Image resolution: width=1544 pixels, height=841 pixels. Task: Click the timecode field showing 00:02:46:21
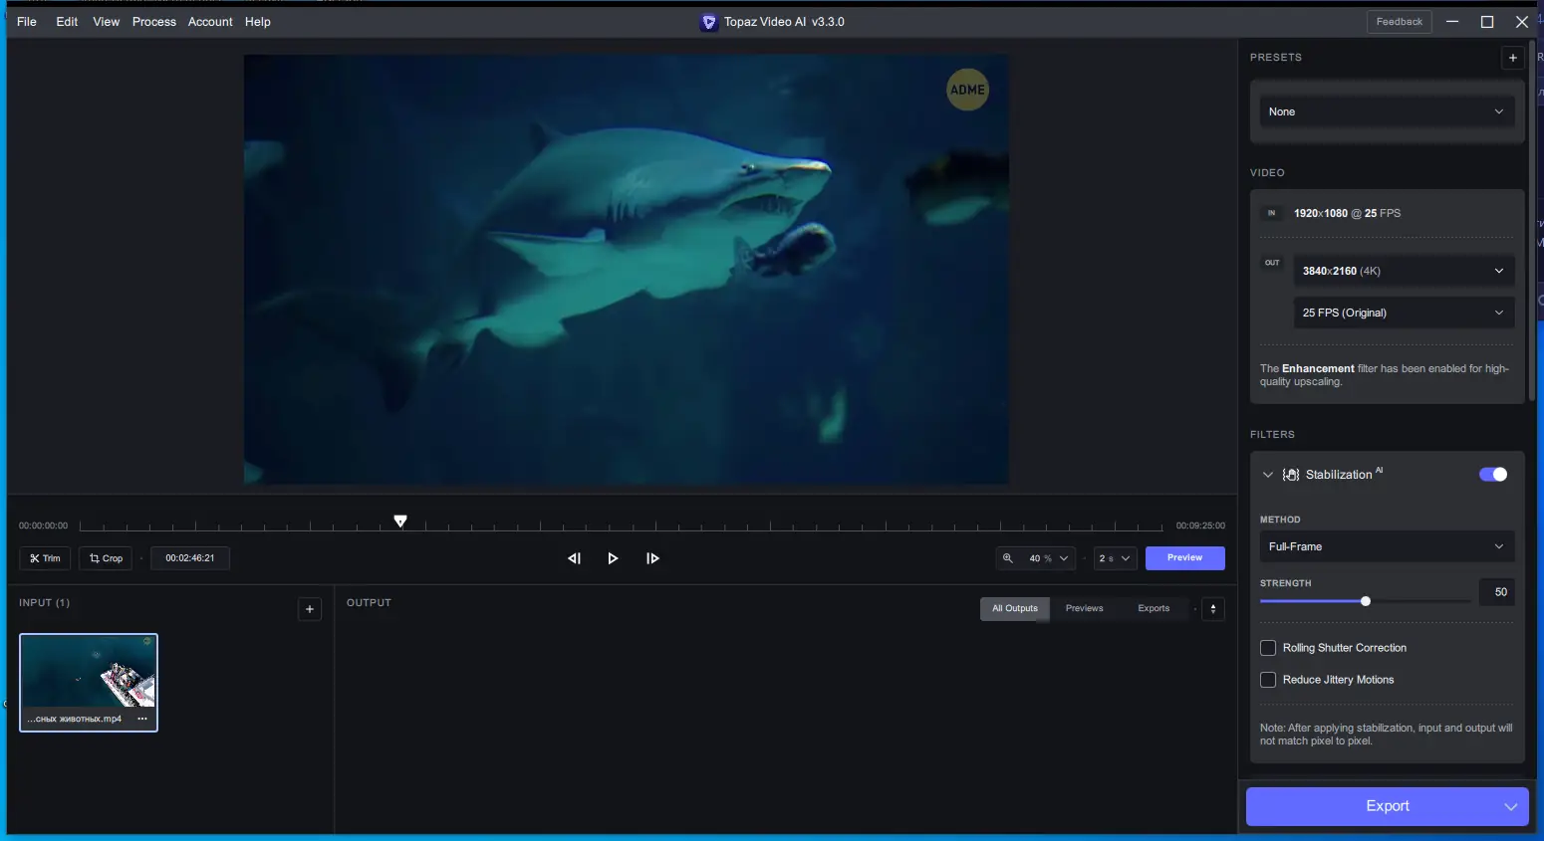pos(189,558)
